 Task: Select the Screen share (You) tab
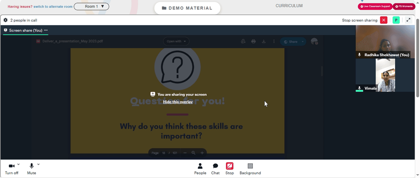[26, 30]
